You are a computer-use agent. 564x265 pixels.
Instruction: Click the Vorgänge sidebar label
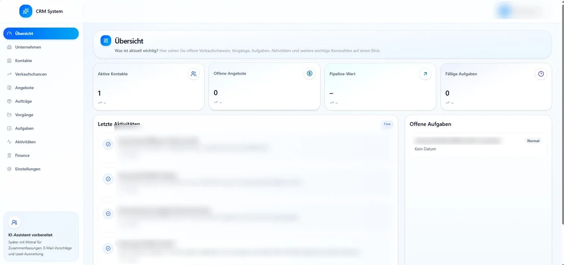click(24, 115)
